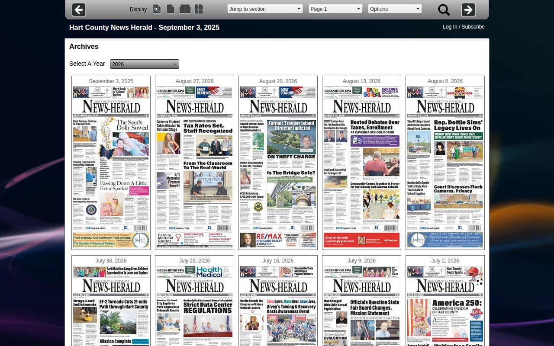Image resolution: width=554 pixels, height=346 pixels.
Task: Go back with the left arrow button
Action: [79, 10]
